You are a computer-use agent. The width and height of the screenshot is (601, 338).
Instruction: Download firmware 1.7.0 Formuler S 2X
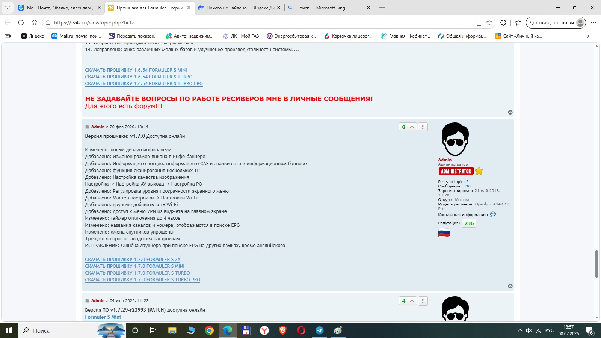133,260
